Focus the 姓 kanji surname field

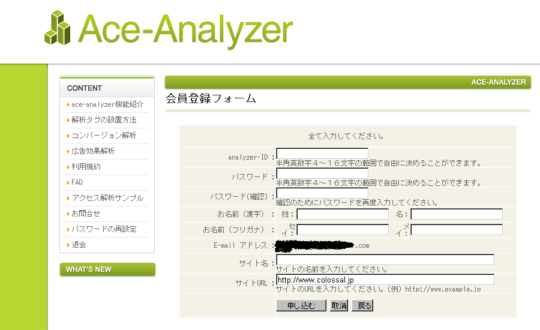tap(343, 214)
